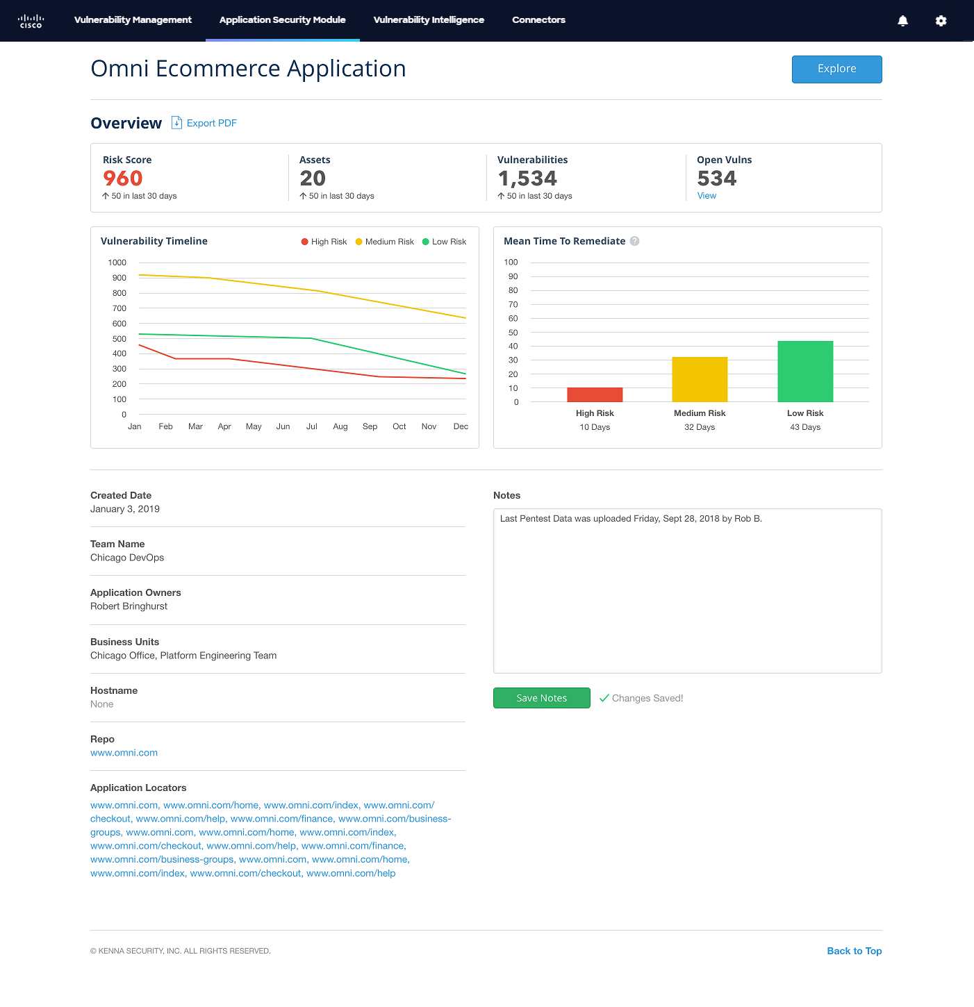
Task: Click the Explore button
Action: (x=836, y=69)
